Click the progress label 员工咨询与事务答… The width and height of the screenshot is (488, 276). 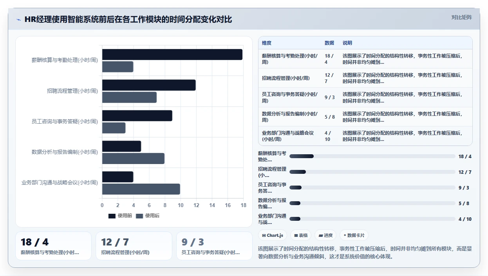click(x=273, y=188)
